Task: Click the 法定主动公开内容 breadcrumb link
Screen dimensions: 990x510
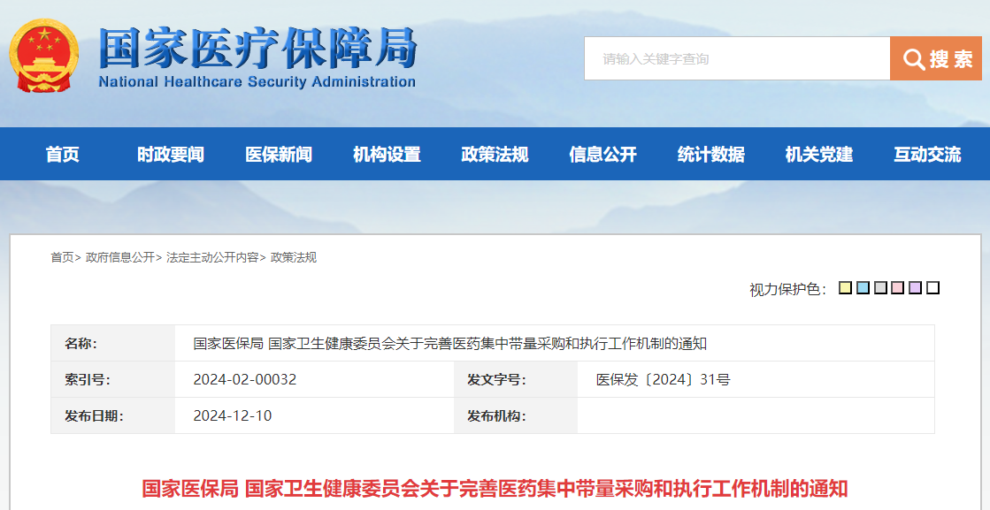Action: coord(212,257)
